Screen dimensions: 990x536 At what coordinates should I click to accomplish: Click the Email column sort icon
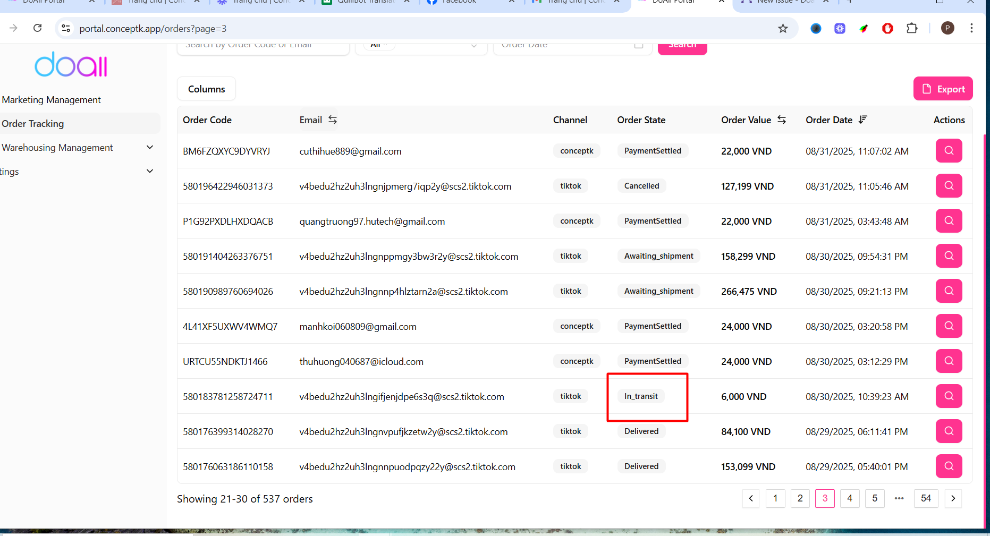coord(333,120)
